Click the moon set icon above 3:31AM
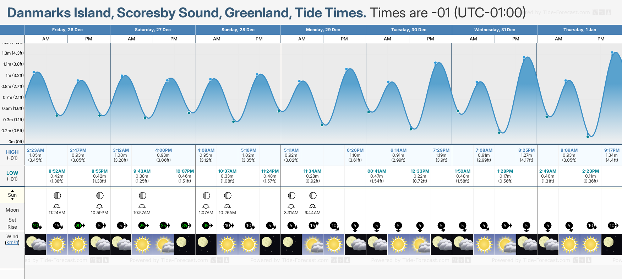622x279 pixels. [x=291, y=206]
